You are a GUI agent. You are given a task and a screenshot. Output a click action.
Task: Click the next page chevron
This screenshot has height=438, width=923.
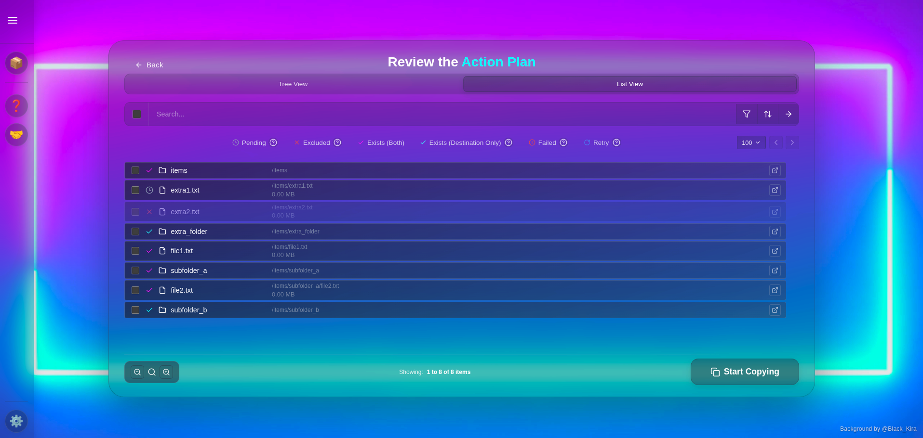click(x=792, y=142)
